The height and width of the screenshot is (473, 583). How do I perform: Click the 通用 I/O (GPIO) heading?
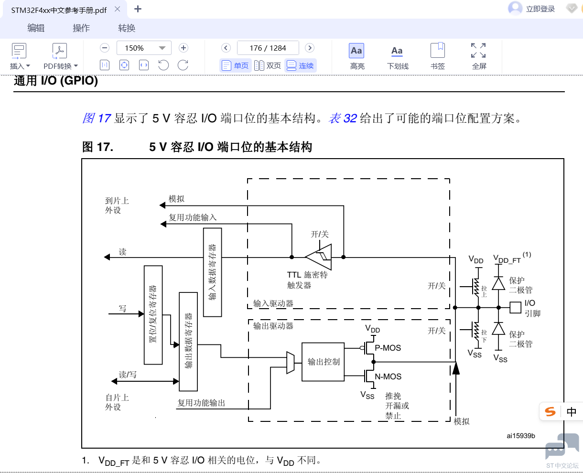click(56, 80)
